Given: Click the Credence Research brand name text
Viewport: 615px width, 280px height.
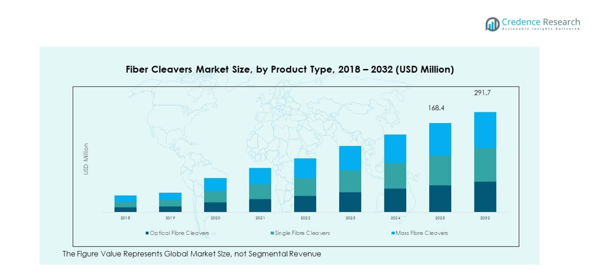Looking at the screenshot, I should point(541,22).
